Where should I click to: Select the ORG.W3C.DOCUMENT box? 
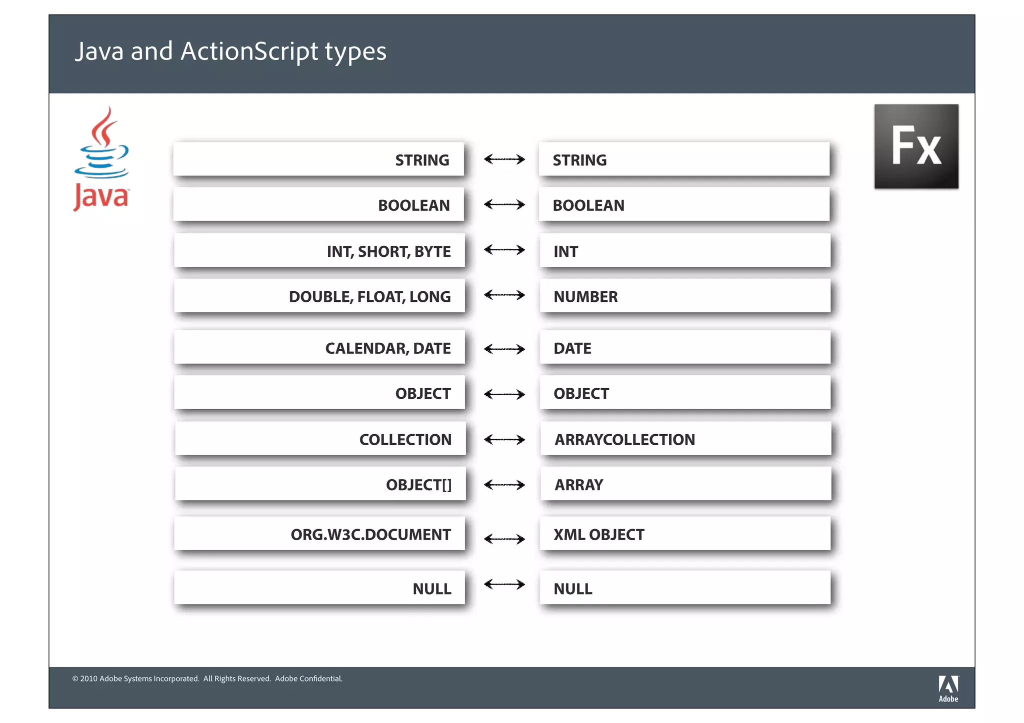tap(319, 534)
